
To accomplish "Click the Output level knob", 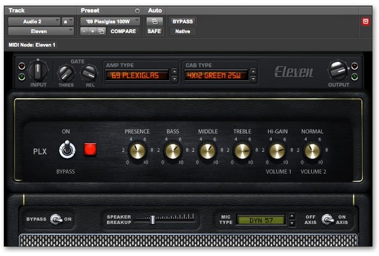I will (338, 71).
